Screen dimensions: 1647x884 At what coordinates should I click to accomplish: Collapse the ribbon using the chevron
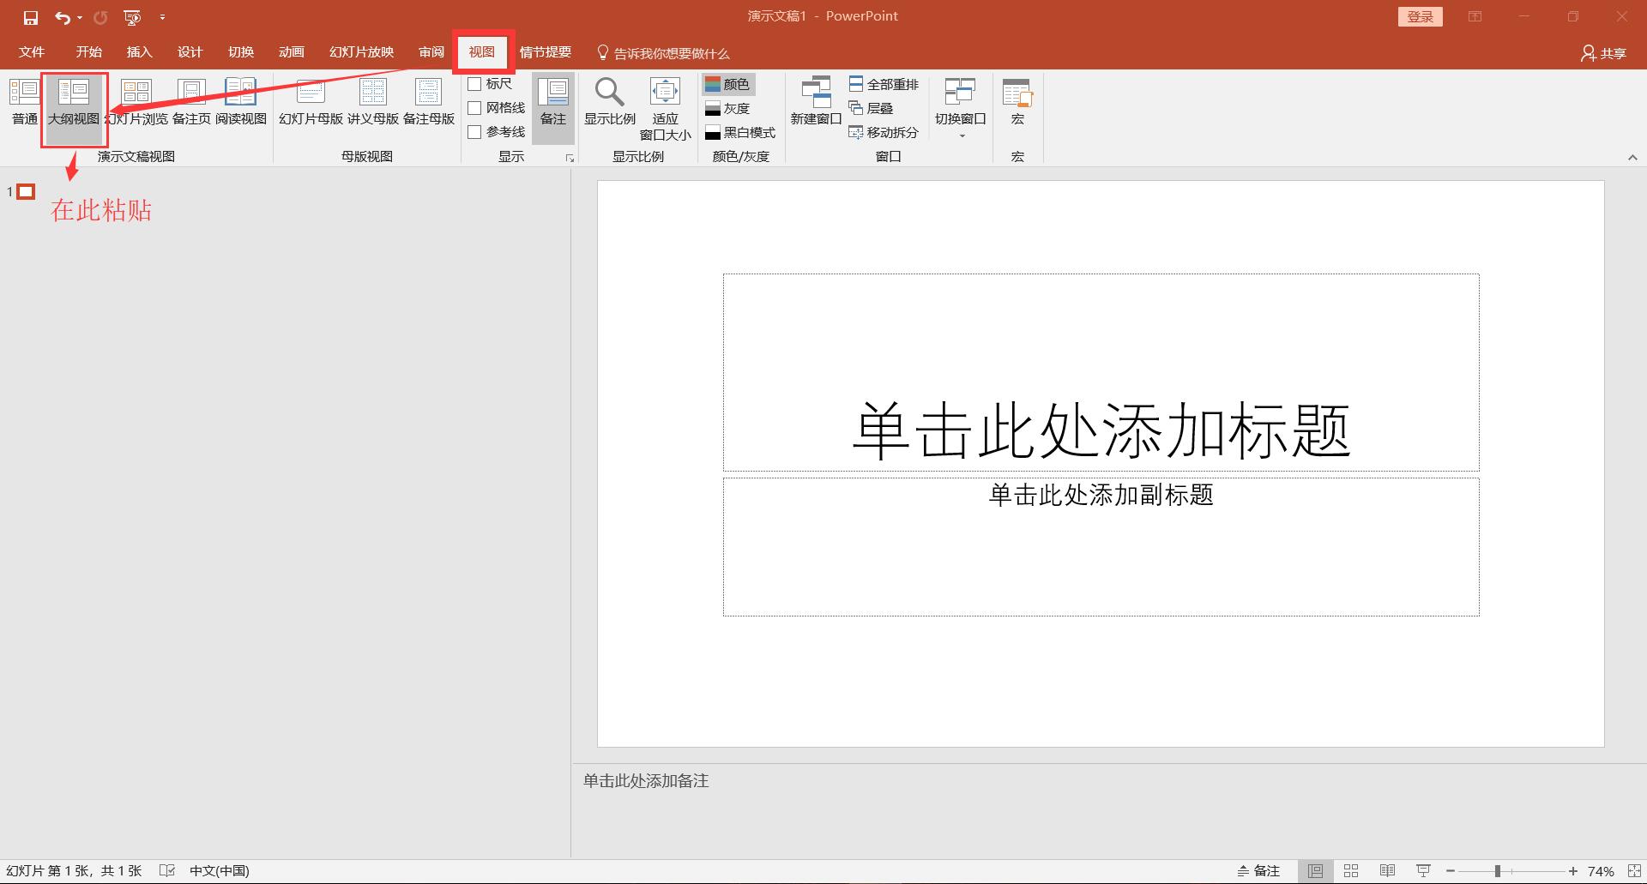(x=1633, y=157)
